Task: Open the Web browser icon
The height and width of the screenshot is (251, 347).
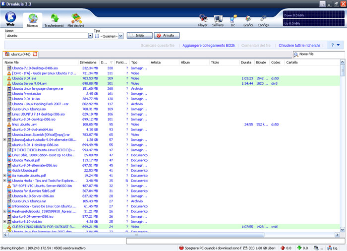Action: pos(10,19)
